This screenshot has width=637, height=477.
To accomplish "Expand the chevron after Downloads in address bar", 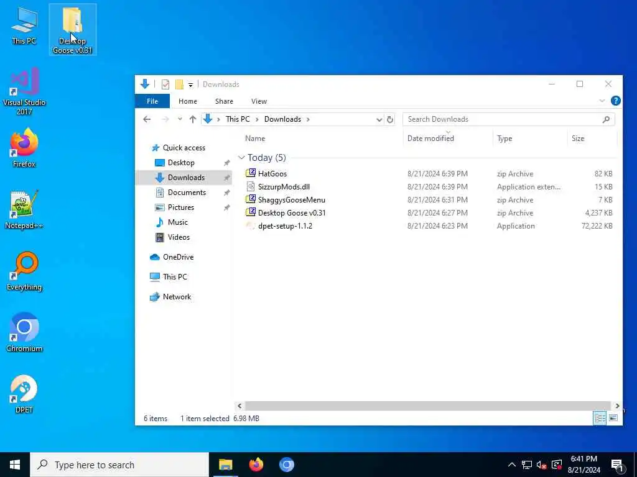I will tap(308, 119).
